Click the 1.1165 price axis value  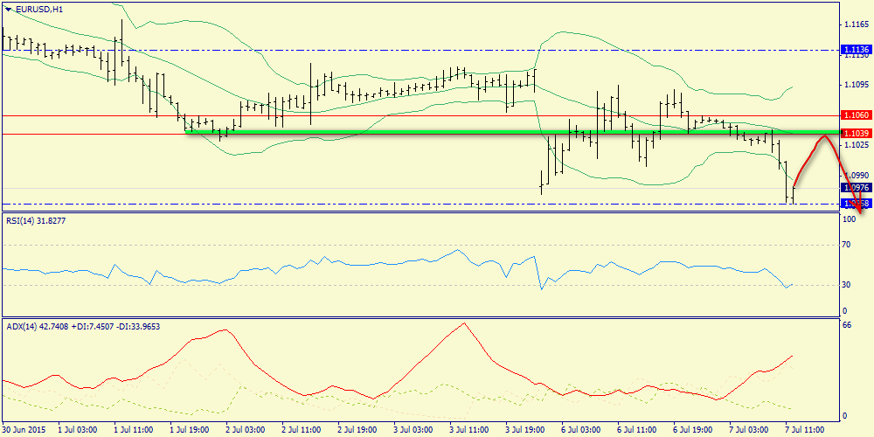(x=857, y=25)
